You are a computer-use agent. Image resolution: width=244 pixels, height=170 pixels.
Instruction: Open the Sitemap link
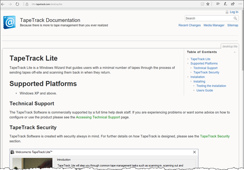[233, 25]
